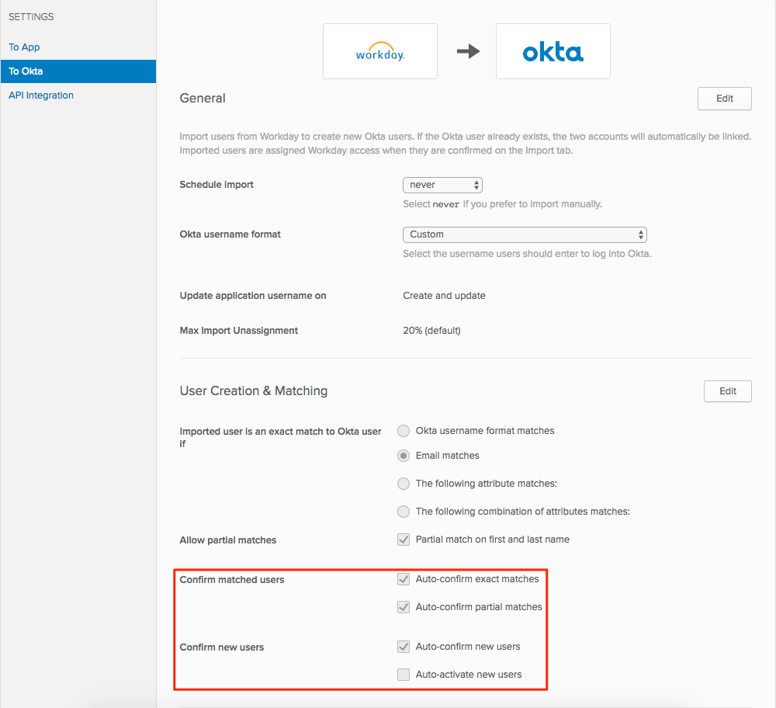Click the arrow between Workday and Okta

point(468,51)
